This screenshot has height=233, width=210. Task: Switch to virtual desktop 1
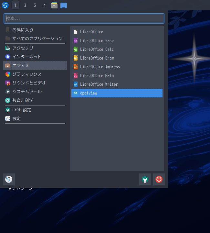click(16, 6)
